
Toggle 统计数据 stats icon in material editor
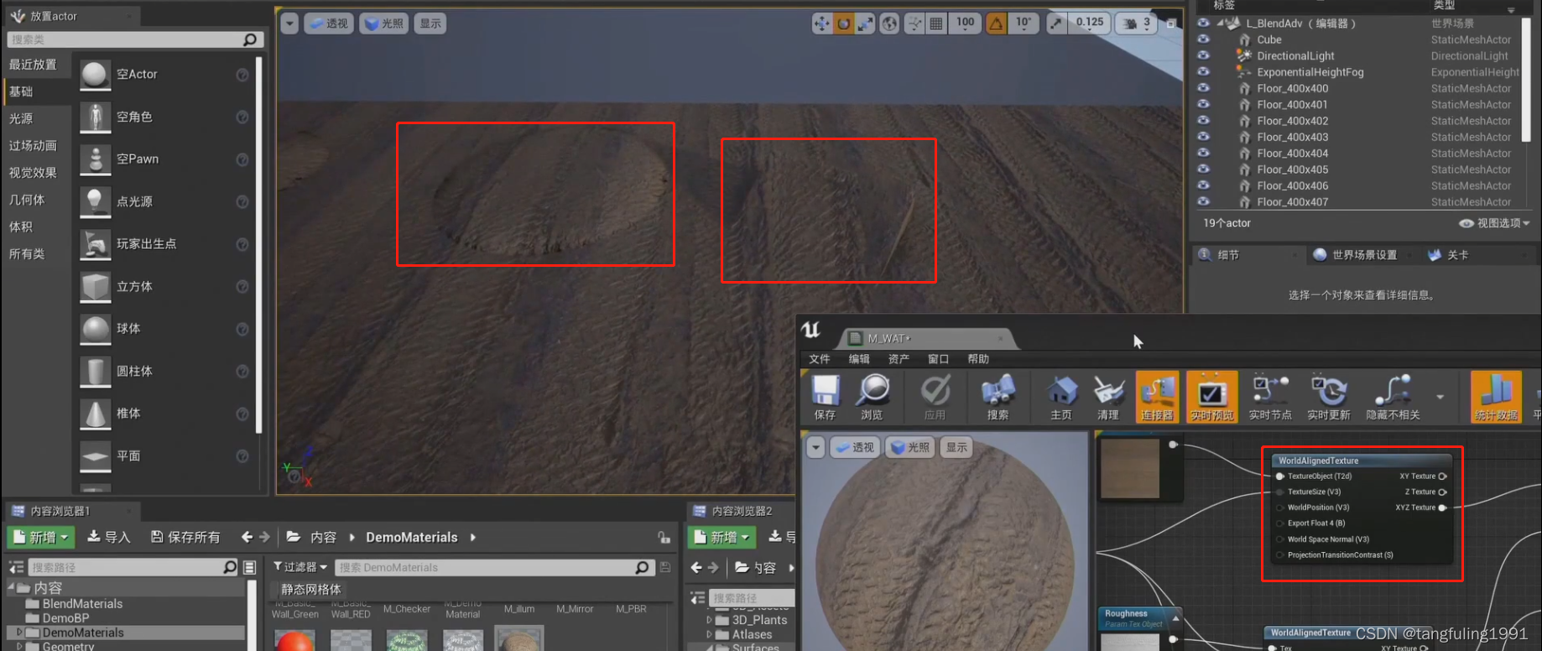1496,396
